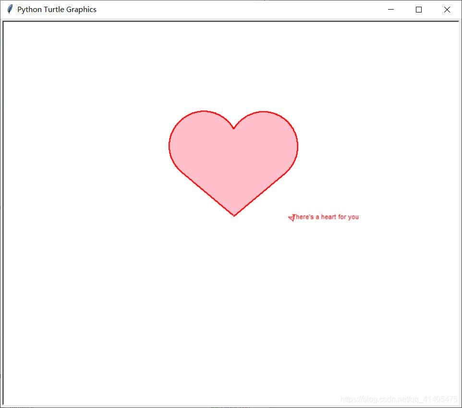The width and height of the screenshot is (462, 408).
Task: Click the rightmost edge of the heart outline
Action: tap(298, 145)
